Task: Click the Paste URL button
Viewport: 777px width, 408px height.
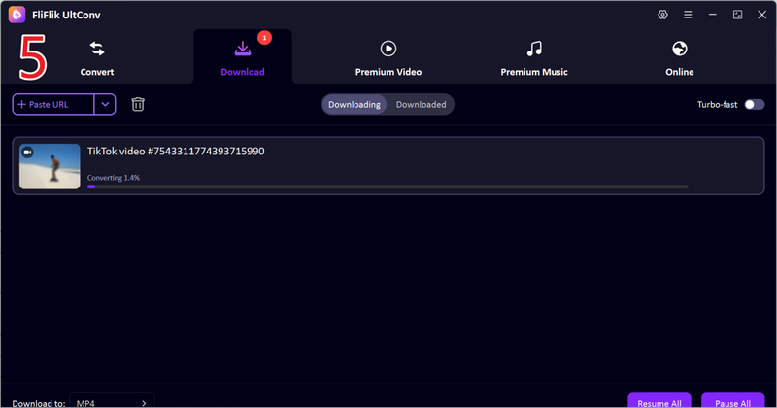Action: (x=53, y=104)
